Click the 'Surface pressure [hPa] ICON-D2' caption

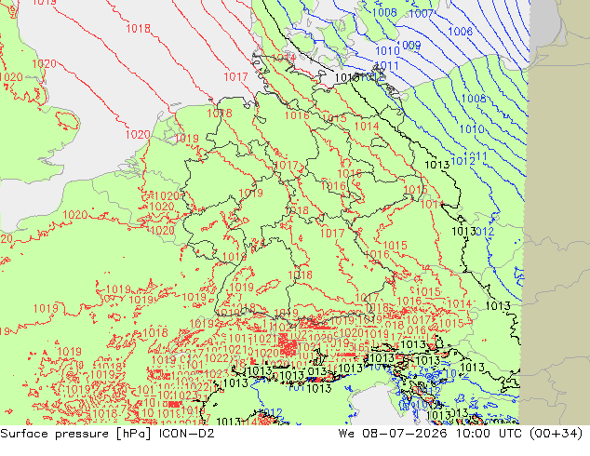[107, 434]
